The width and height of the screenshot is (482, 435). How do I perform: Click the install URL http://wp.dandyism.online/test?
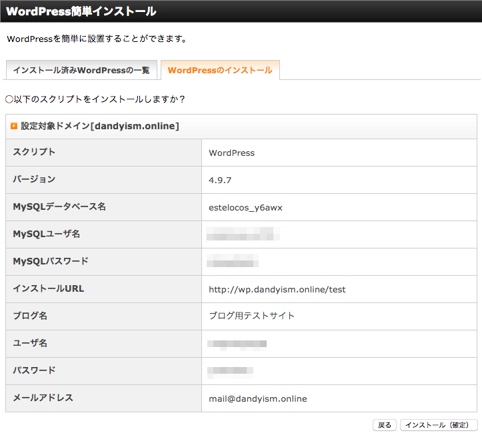point(277,289)
